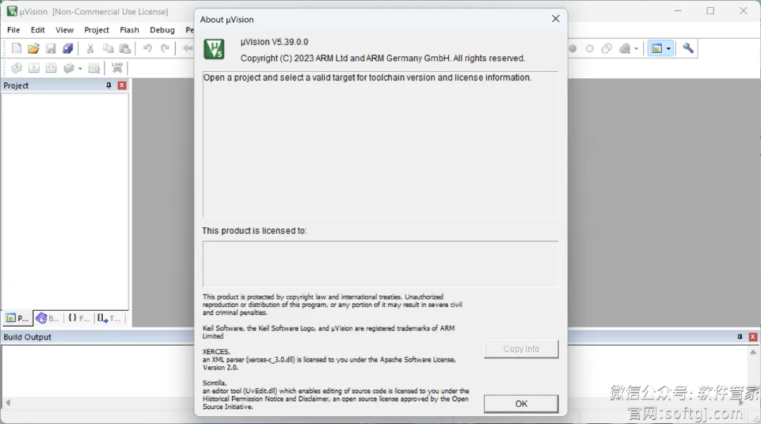761x424 pixels.
Task: Click the Save All stacked floppies icon
Action: tap(68, 49)
